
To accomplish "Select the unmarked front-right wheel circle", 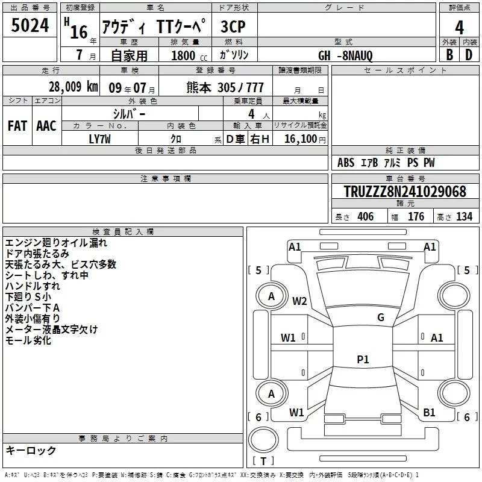I will 454,296.
